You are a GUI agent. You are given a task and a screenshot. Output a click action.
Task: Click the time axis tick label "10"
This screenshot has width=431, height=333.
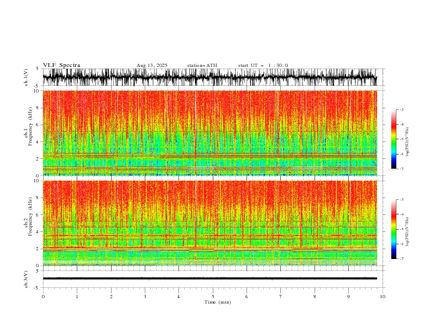[383, 297]
